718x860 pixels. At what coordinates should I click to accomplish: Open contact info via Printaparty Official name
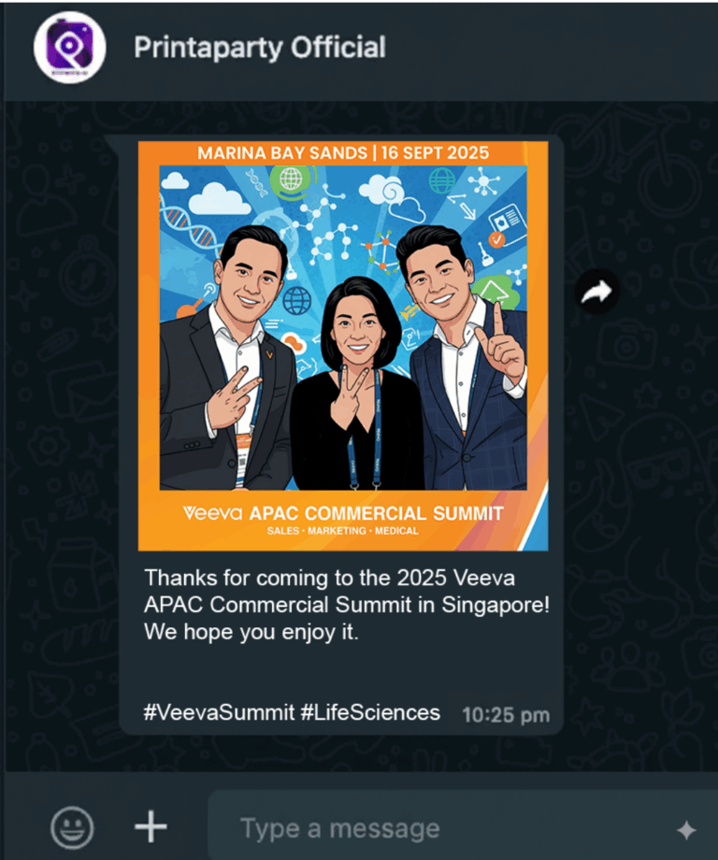tap(260, 48)
